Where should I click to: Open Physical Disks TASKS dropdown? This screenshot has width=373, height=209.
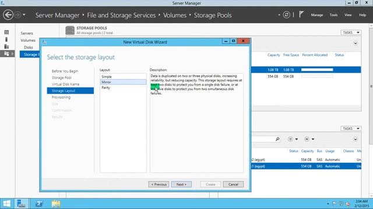point(351,128)
